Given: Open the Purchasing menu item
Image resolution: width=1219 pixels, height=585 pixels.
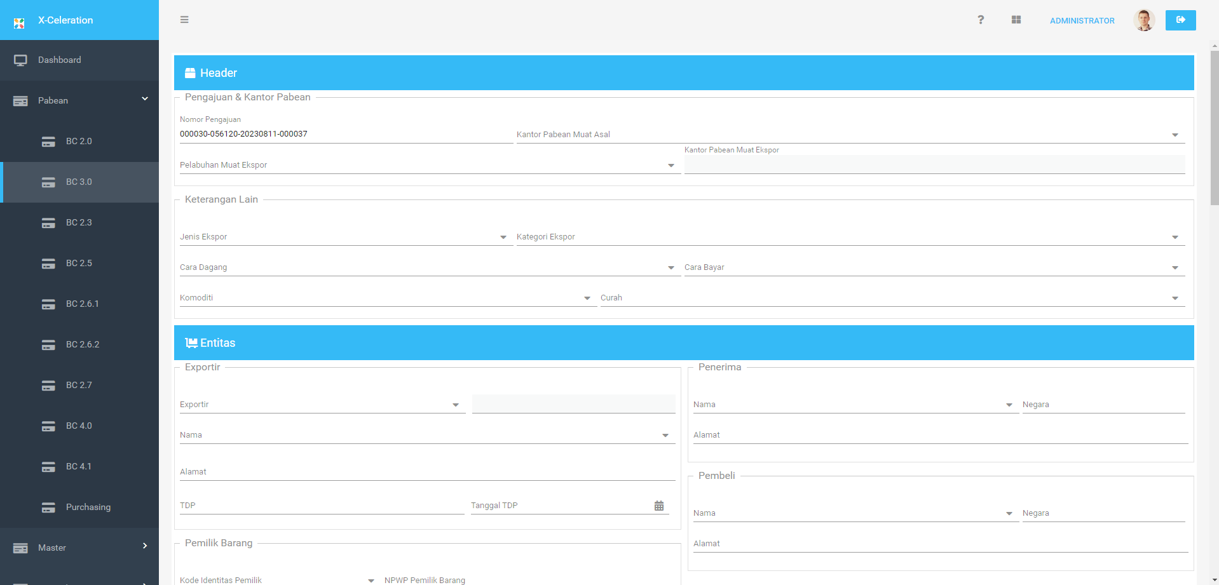Looking at the screenshot, I should click(79, 508).
